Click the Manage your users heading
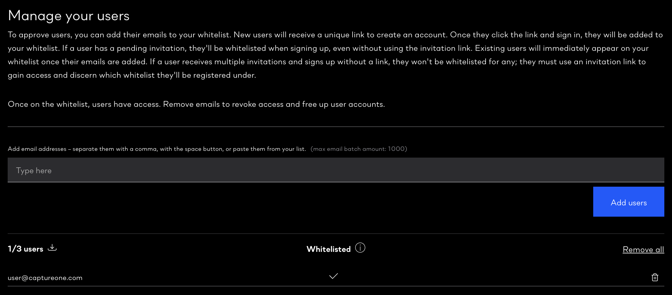This screenshot has width=672, height=295. click(x=69, y=16)
